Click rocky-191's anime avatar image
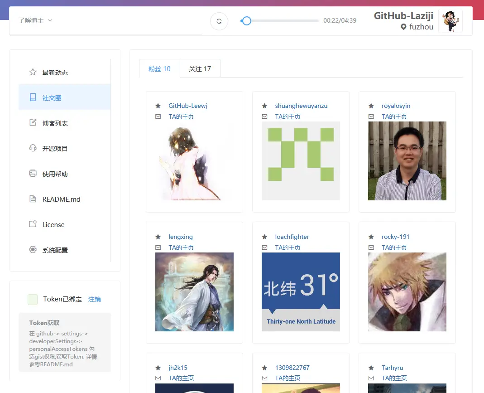Viewport: 484px width, 393px height. click(x=407, y=292)
